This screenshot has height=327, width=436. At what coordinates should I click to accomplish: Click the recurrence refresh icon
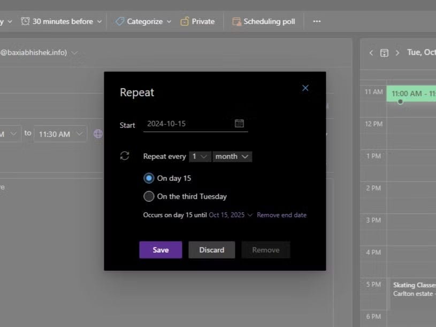125,156
